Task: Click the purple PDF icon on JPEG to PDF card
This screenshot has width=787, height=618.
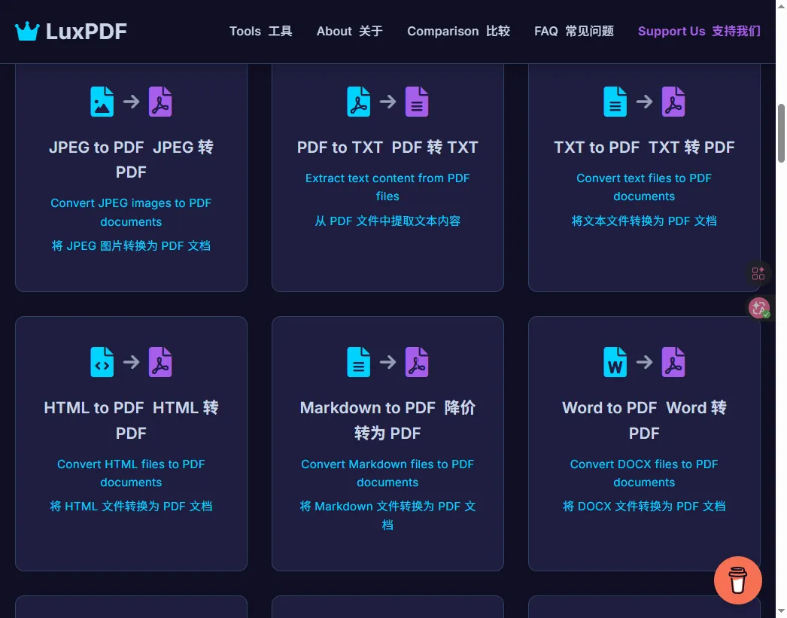Action: [x=160, y=102]
